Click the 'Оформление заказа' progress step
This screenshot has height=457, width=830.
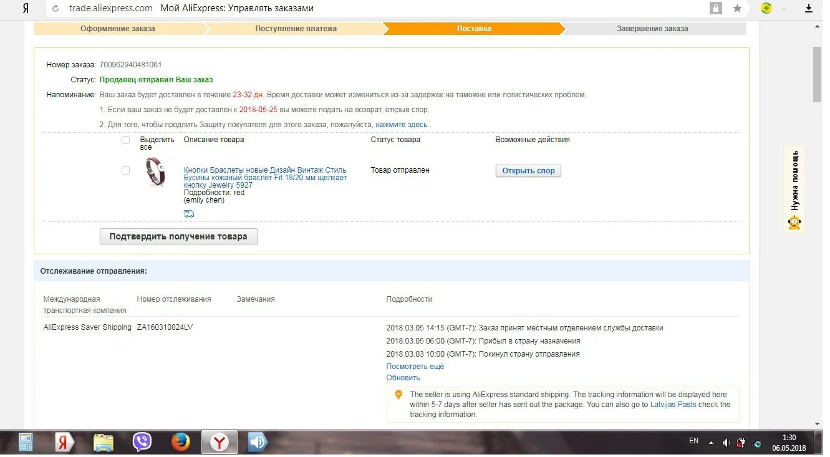tap(118, 29)
